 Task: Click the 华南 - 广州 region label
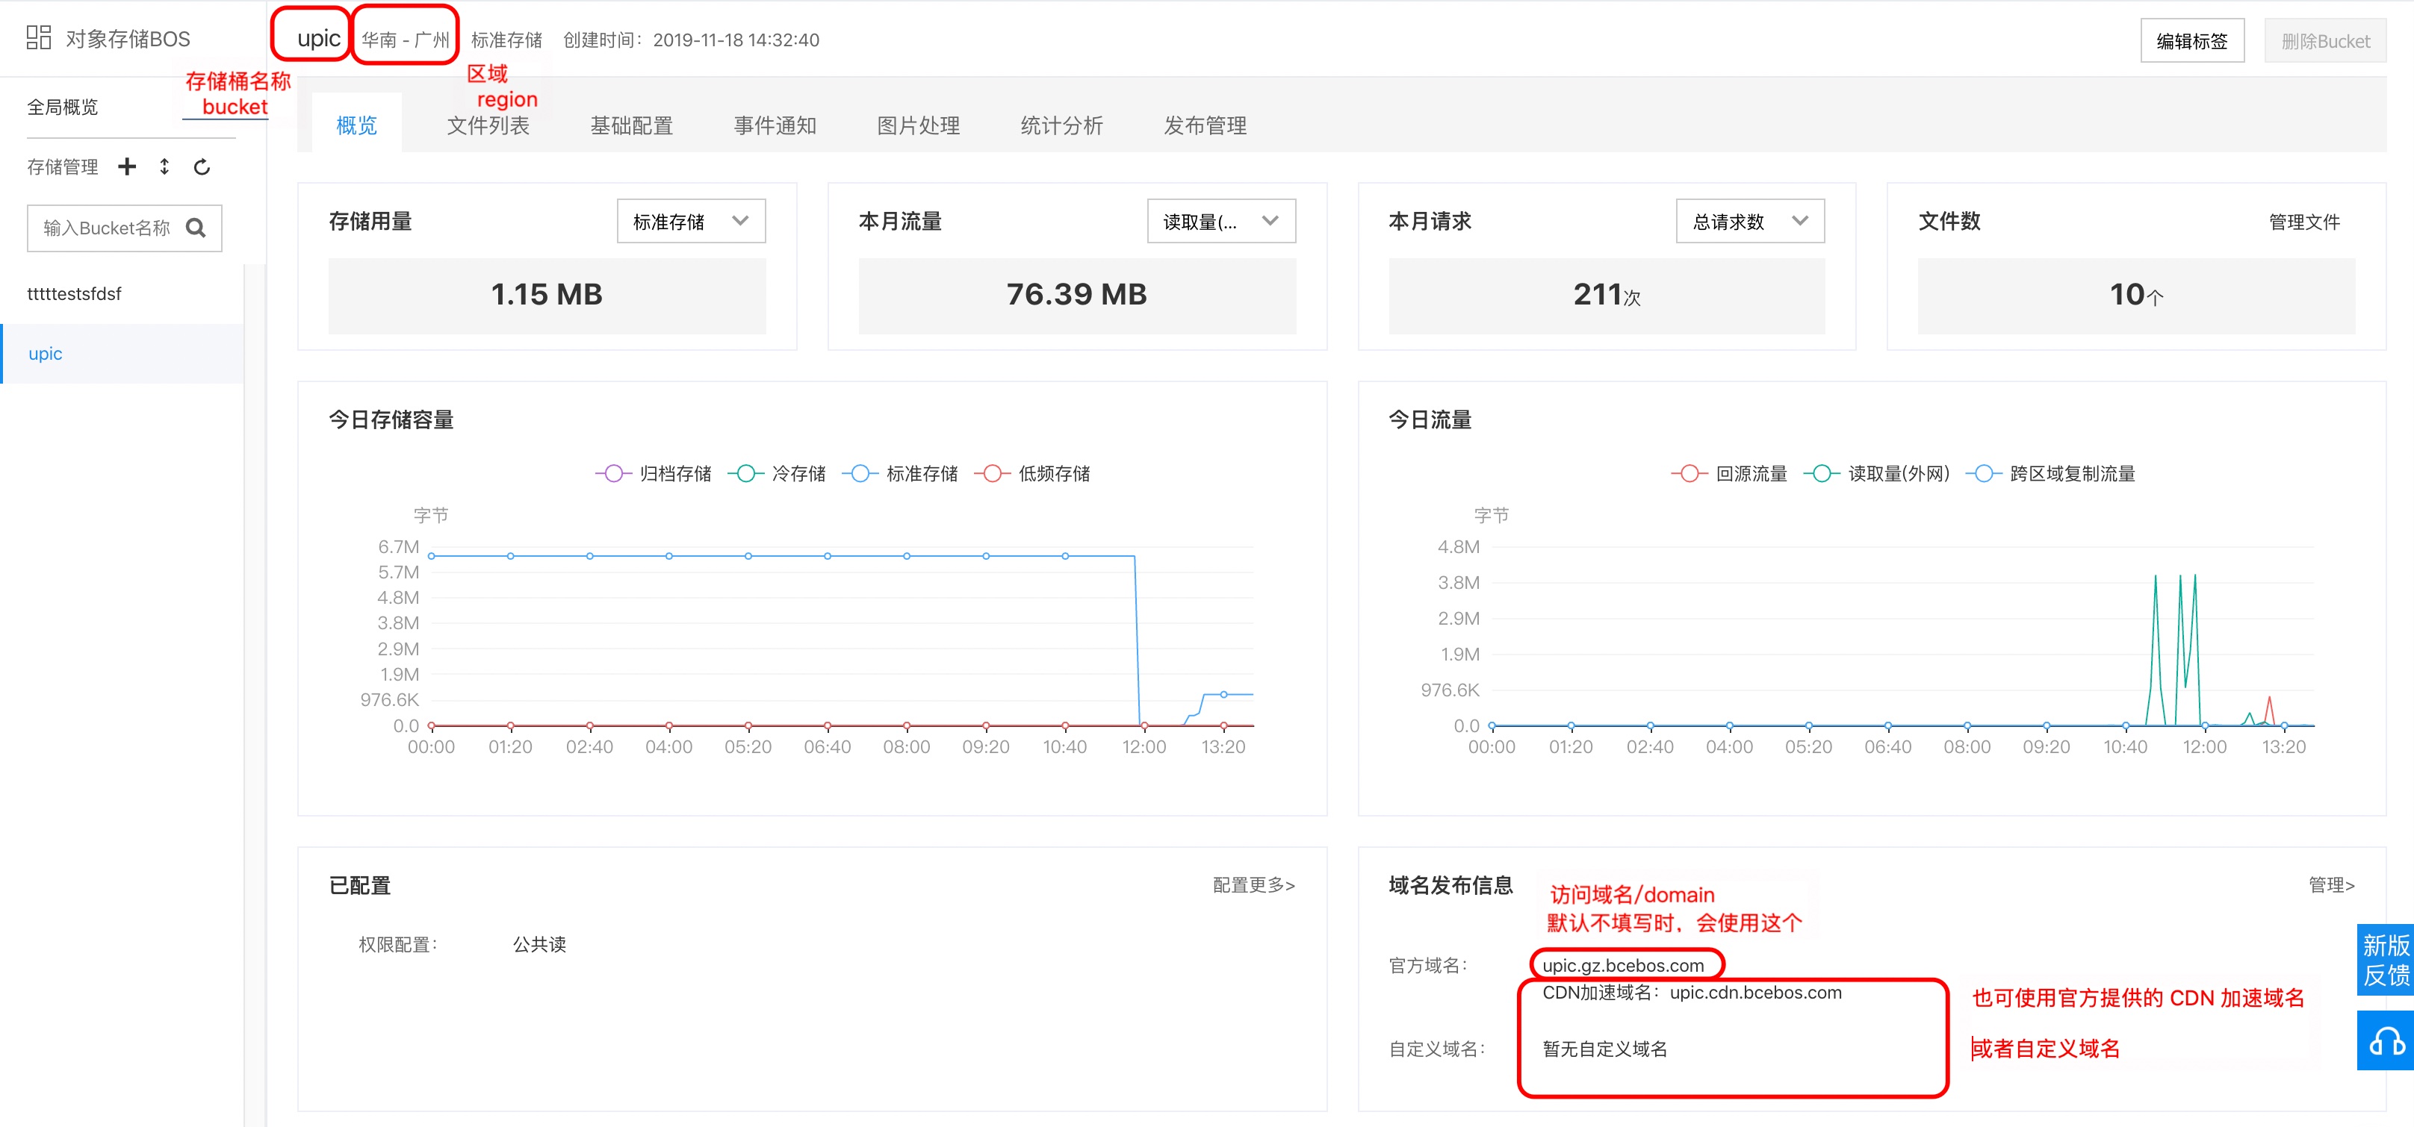(x=406, y=40)
